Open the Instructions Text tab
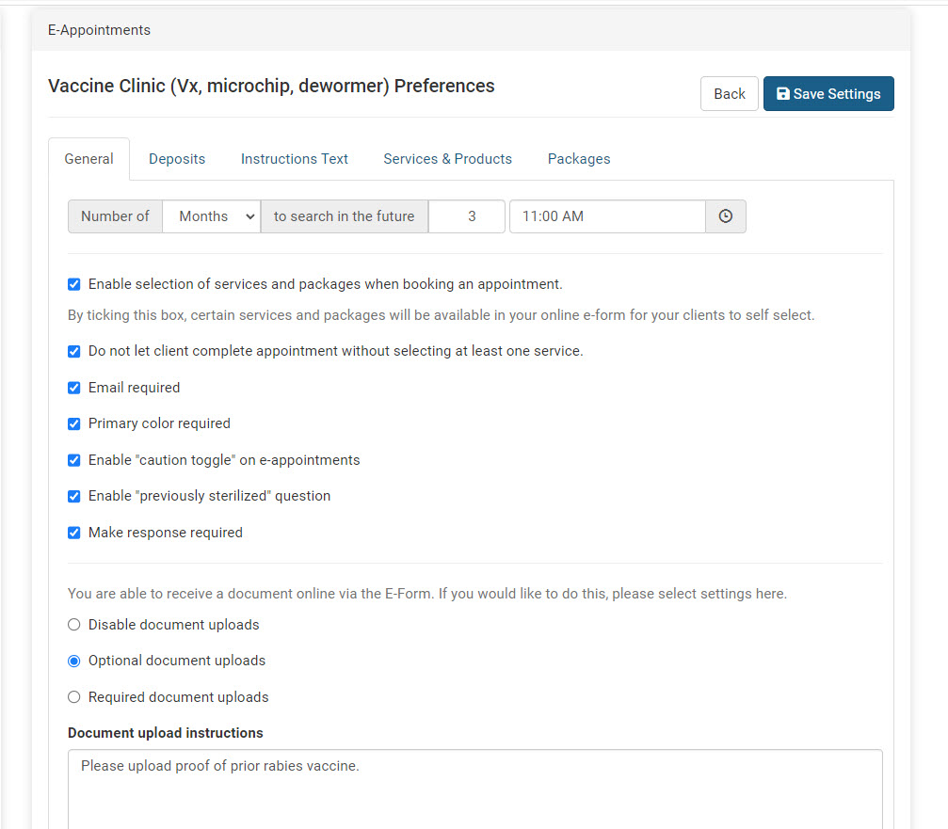Viewport: 948px width, 829px height. point(295,159)
